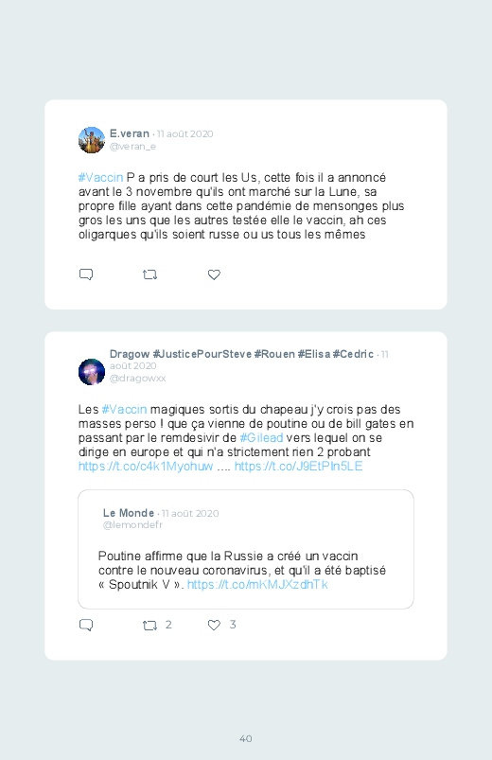The height and width of the screenshot is (760, 492).
Task: Click the @dragowxx handle
Action: pyautogui.click(x=137, y=378)
